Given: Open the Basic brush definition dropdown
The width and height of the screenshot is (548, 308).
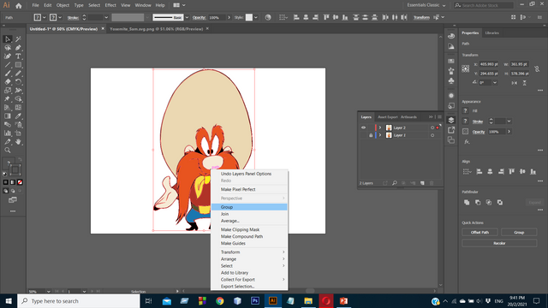Looking at the screenshot, I should [x=187, y=17].
